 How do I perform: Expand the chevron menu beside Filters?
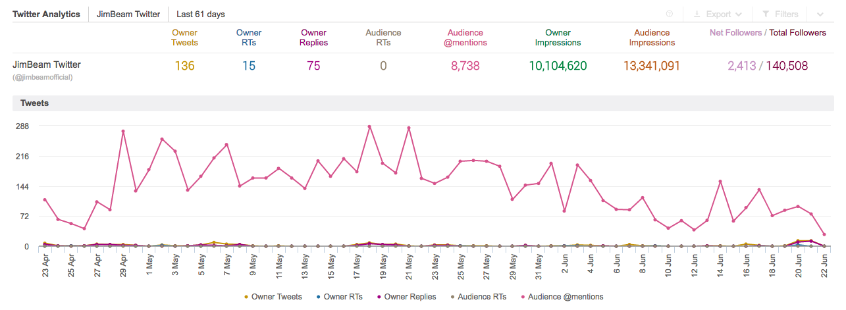(820, 14)
